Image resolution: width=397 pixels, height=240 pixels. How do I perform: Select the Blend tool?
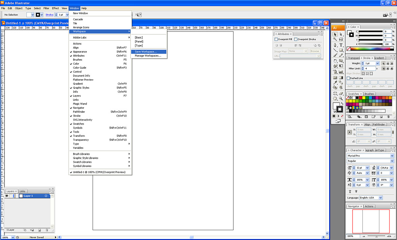point(341,83)
